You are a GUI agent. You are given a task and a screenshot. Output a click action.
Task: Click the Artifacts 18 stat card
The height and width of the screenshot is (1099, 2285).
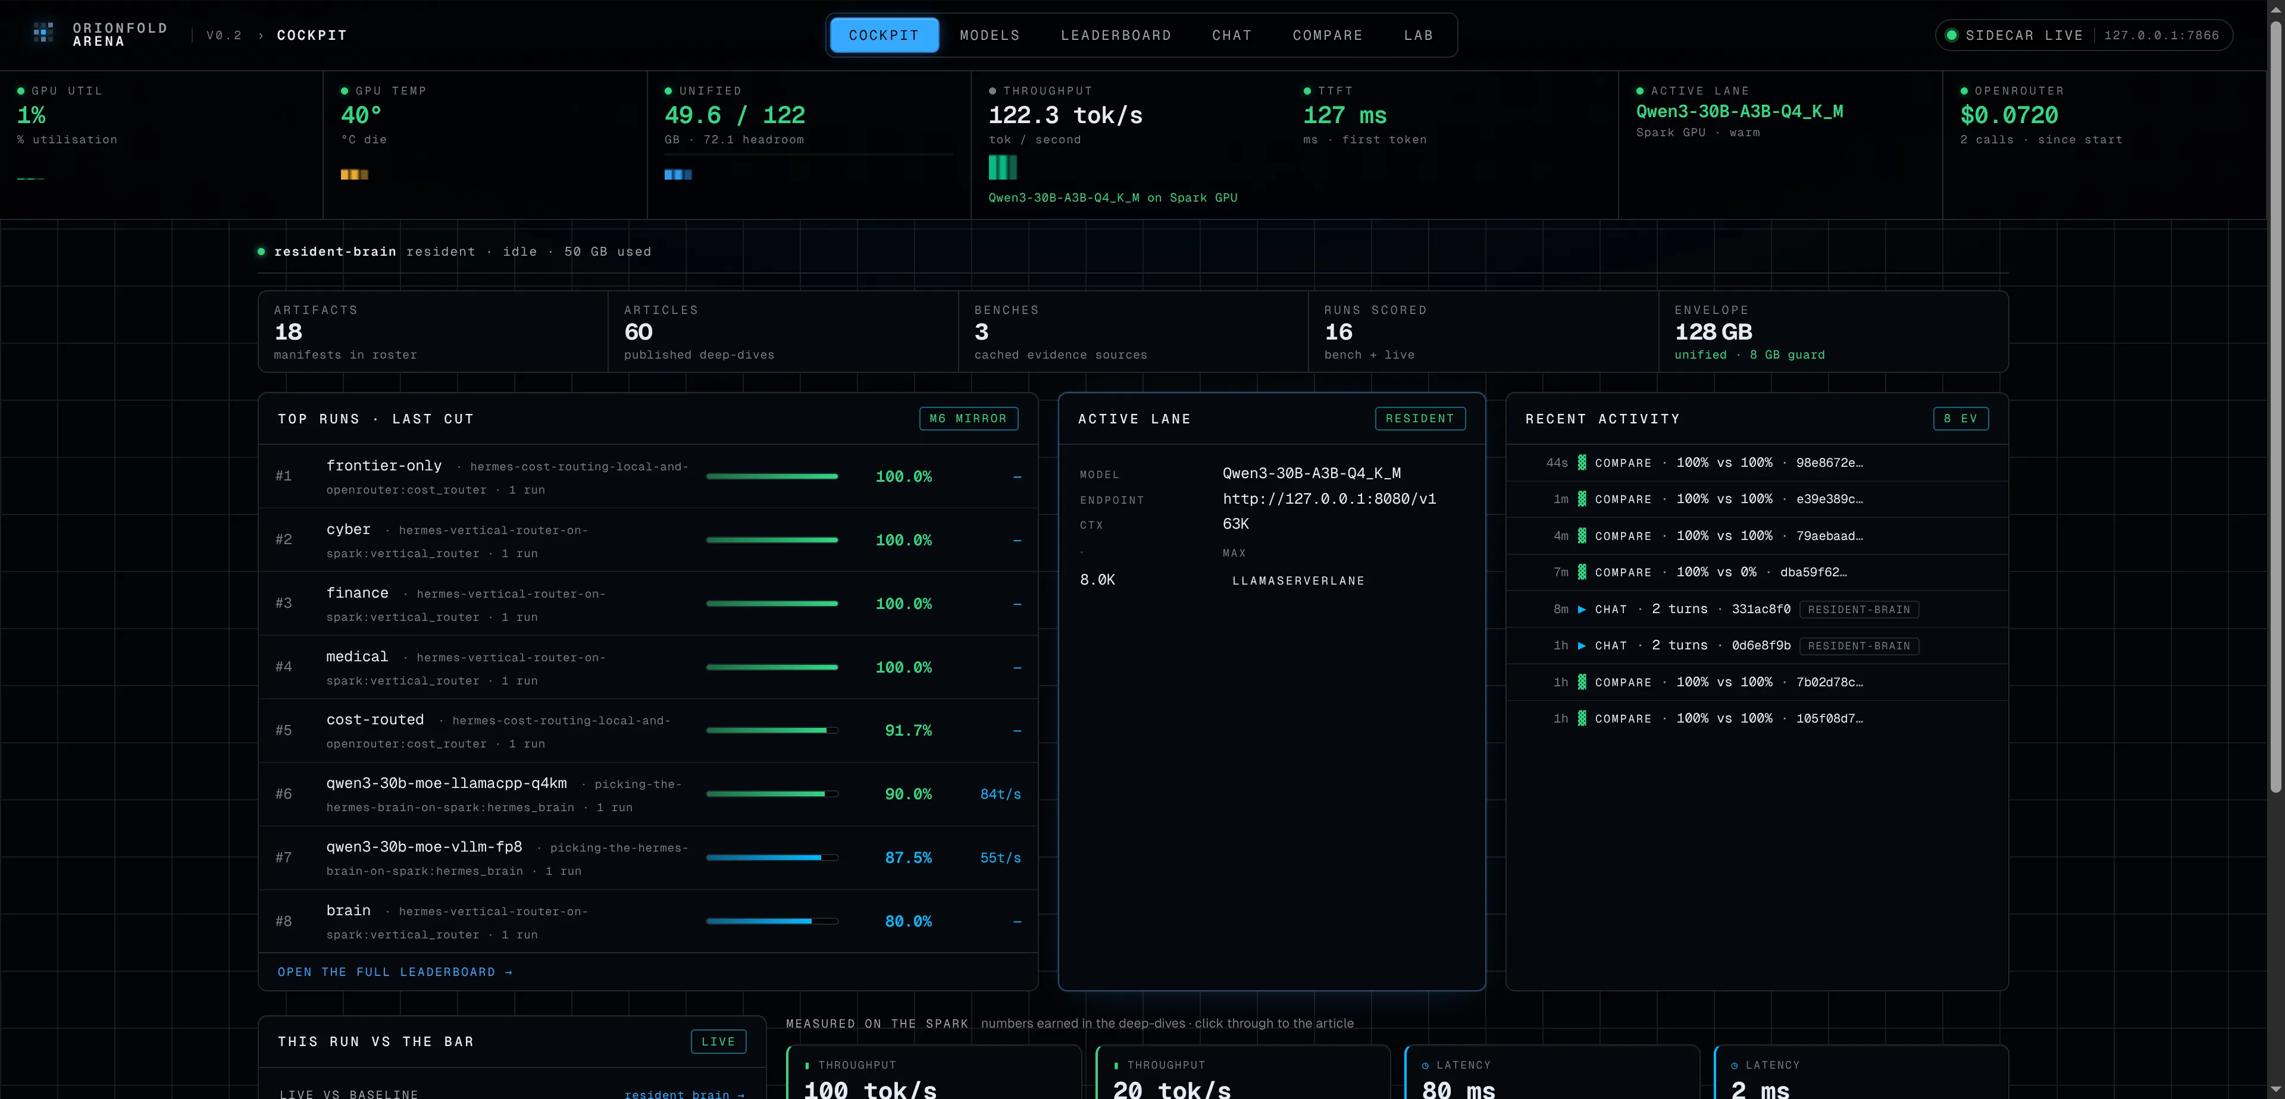[x=433, y=331]
